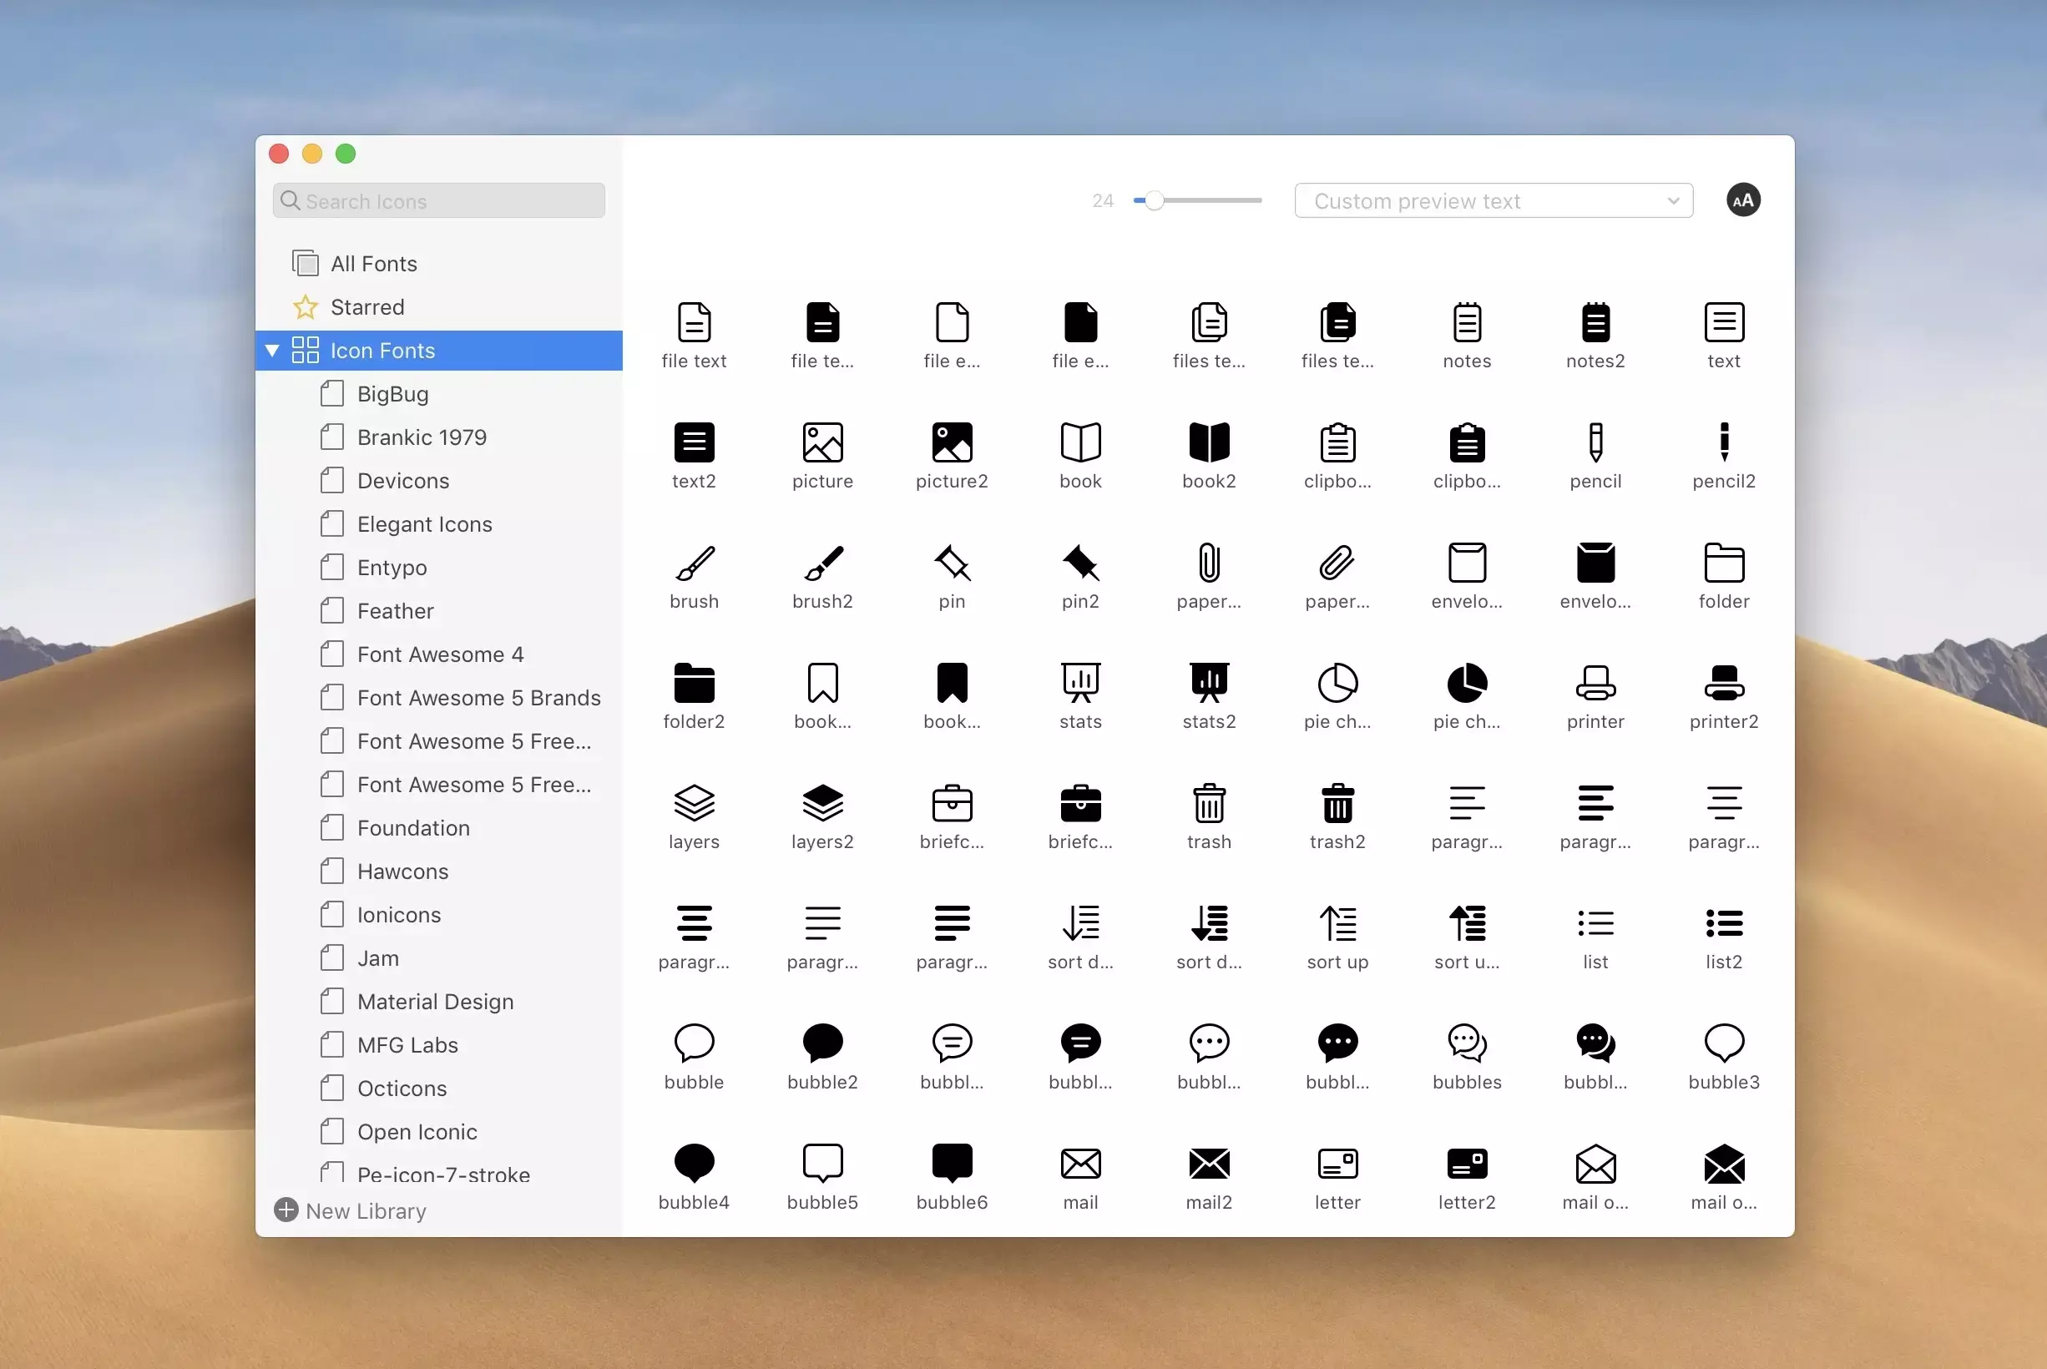Viewport: 2047px width, 1369px height.
Task: Open the Custom preview text dropdown
Action: pos(1493,201)
